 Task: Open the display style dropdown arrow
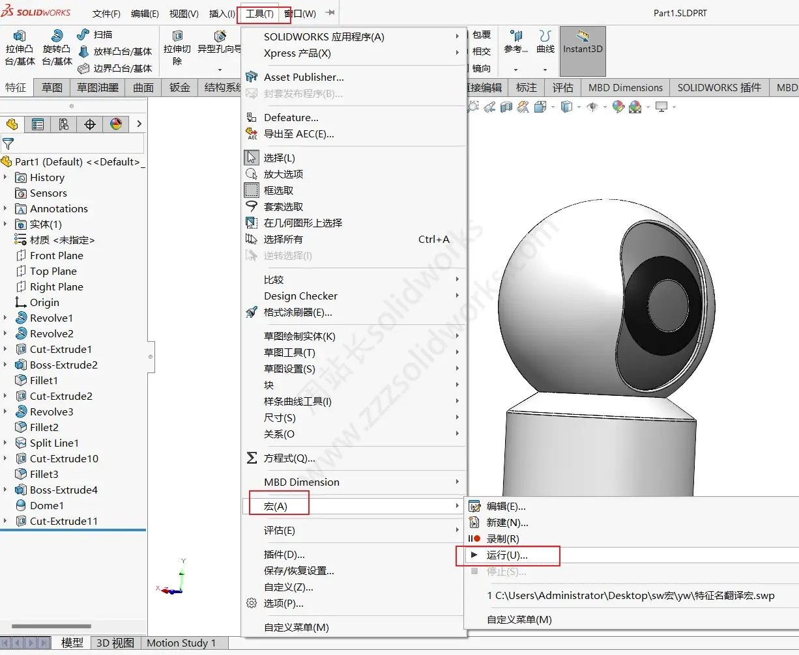coord(579,106)
